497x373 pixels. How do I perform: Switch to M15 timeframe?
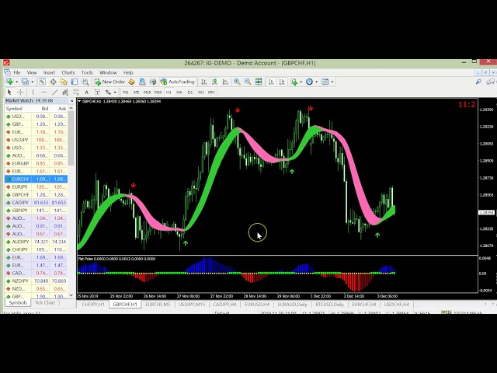coord(147,92)
